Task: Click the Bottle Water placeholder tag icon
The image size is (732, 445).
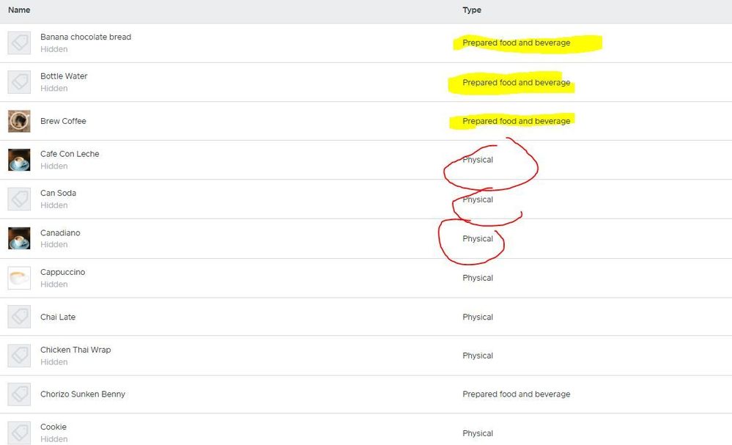Action: (19, 82)
